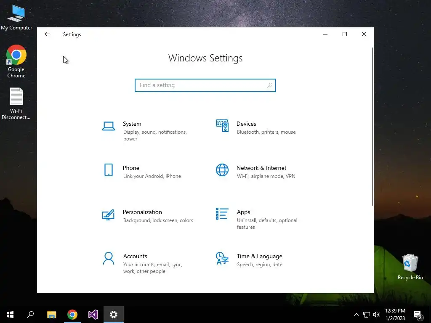The height and width of the screenshot is (323, 431).
Task: Open the Time & Language title
Action: tap(259, 256)
